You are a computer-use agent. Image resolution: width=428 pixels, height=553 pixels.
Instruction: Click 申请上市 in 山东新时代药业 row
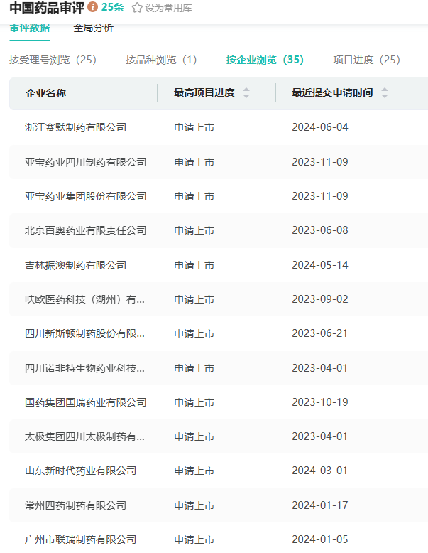pos(194,471)
